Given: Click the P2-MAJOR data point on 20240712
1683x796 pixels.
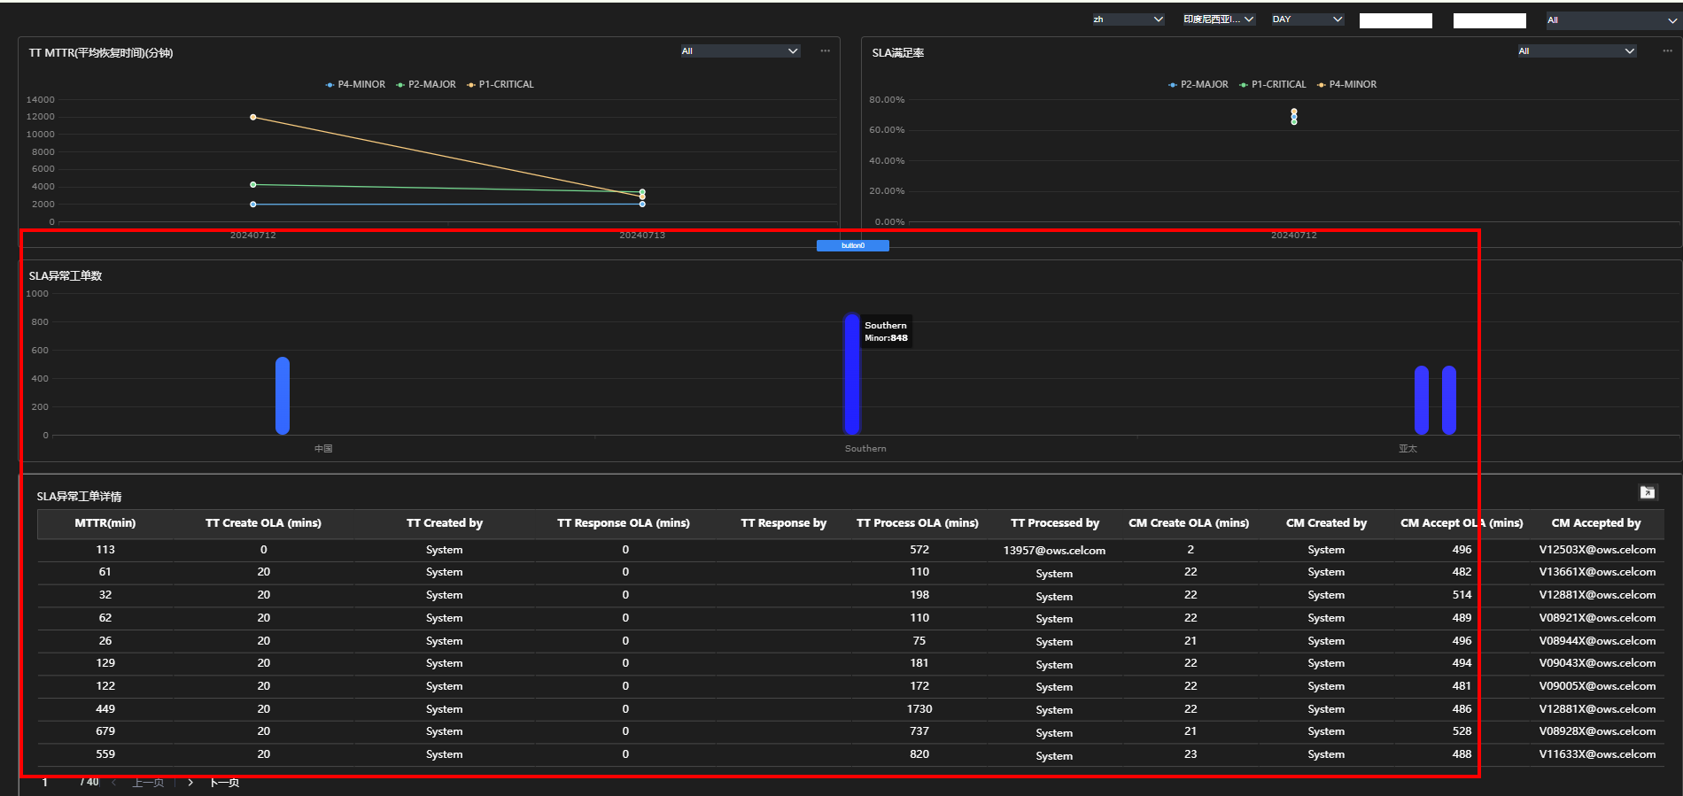Looking at the screenshot, I should point(253,184).
